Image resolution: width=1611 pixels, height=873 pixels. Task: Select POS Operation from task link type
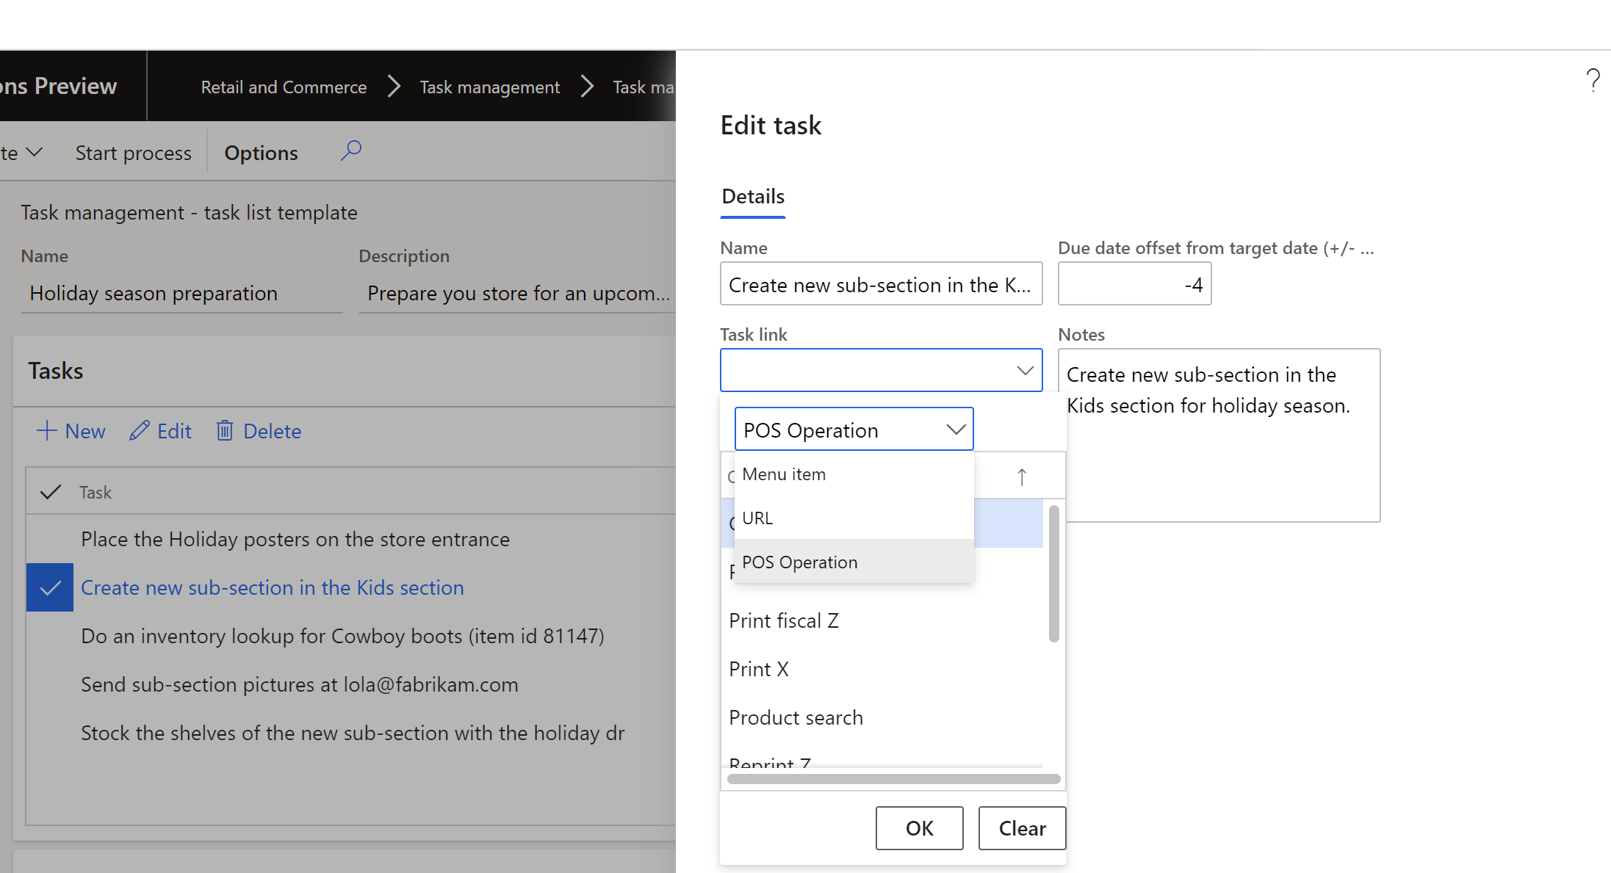[801, 561]
